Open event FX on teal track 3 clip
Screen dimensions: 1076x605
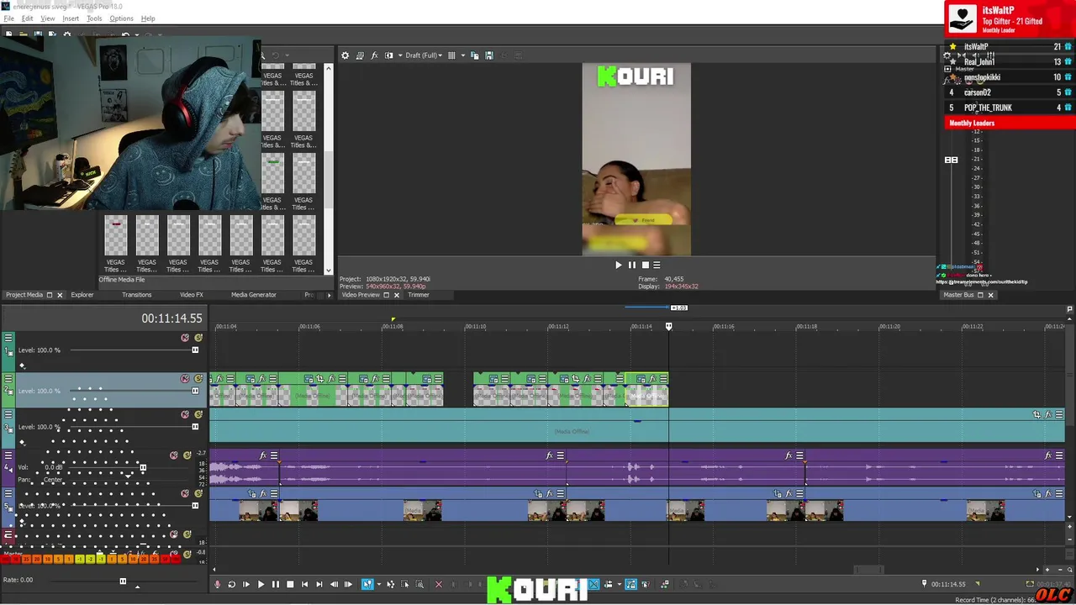[1048, 414]
